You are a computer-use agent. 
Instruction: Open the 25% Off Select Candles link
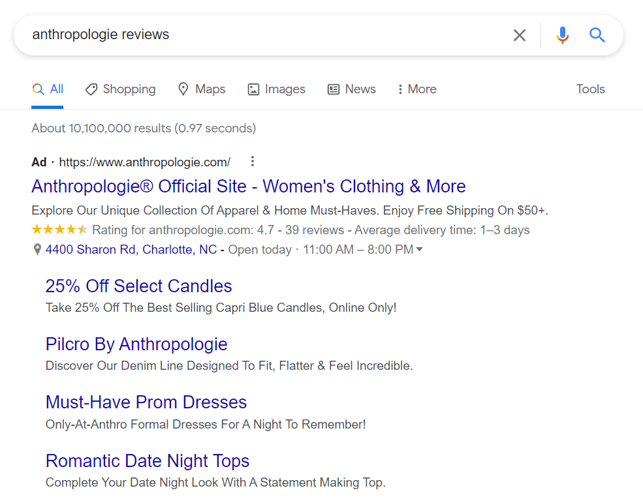click(138, 286)
